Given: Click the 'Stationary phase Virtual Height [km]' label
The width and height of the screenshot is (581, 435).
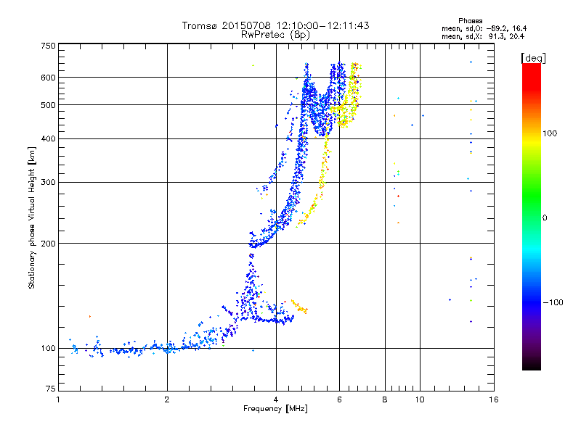Looking at the screenshot, I should tap(31, 217).
